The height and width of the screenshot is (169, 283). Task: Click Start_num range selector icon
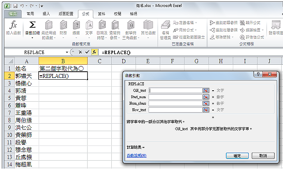[206, 97]
